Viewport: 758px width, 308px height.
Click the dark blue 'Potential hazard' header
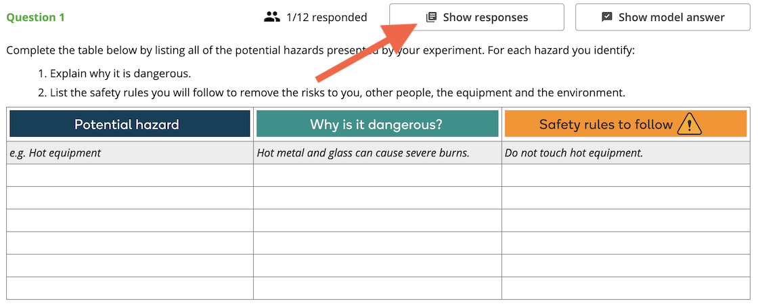(x=130, y=124)
